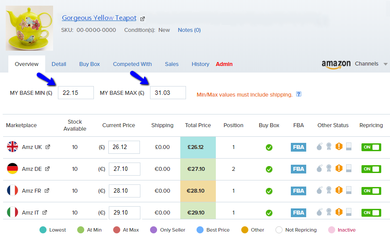Image resolution: width=390 pixels, height=239 pixels.
Task: Open the Competed With tab
Action: [x=132, y=64]
